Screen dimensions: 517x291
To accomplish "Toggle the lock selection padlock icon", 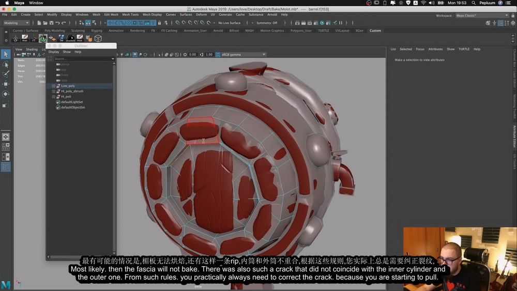I will click(160, 23).
